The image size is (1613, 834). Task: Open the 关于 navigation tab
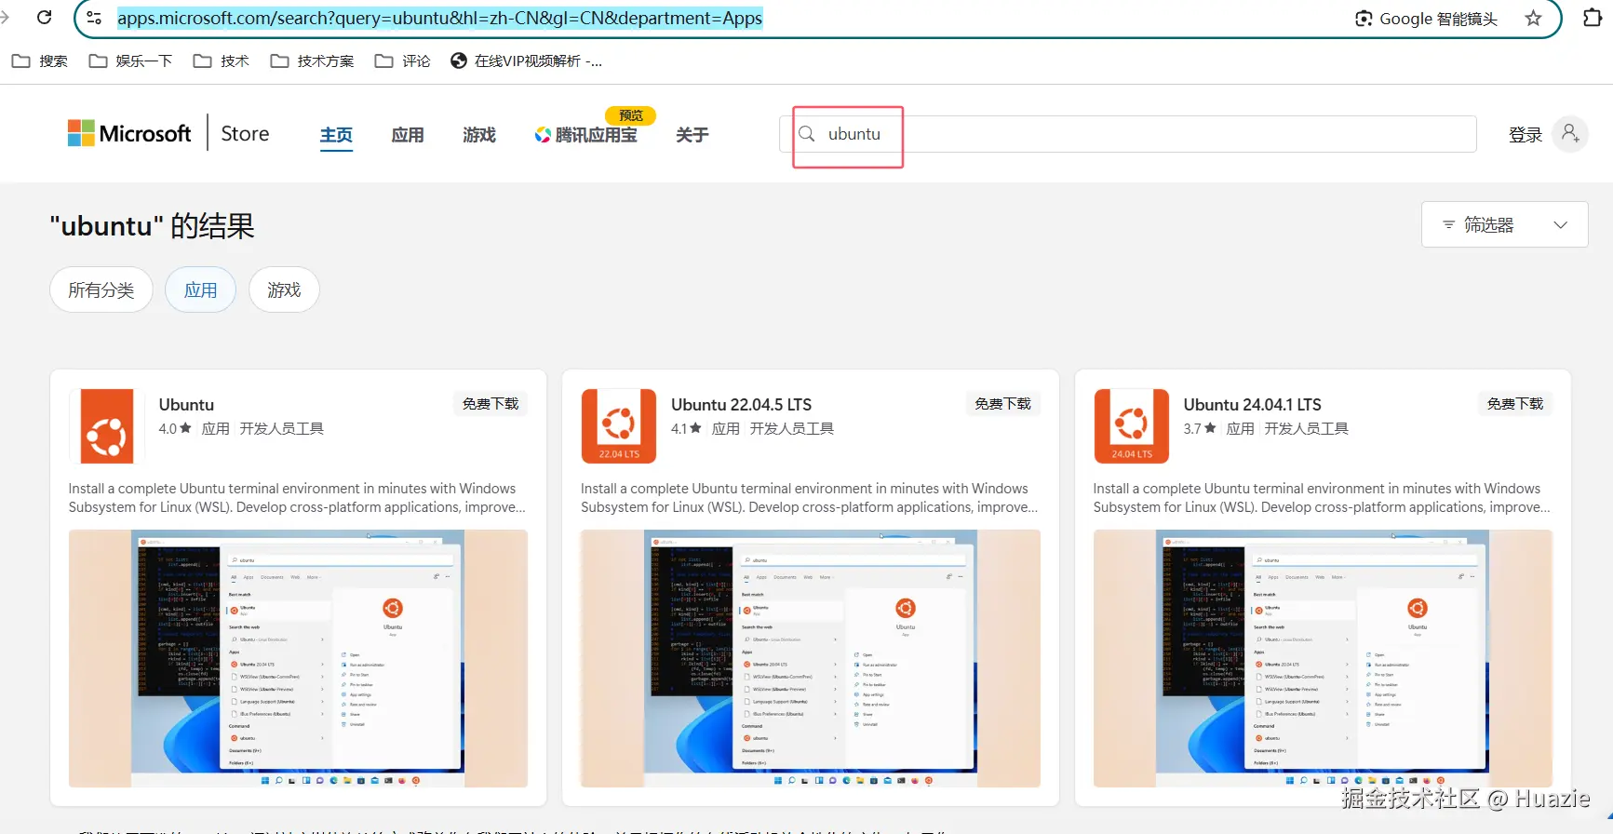click(x=692, y=135)
